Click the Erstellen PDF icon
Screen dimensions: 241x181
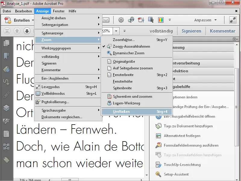[x=8, y=20]
